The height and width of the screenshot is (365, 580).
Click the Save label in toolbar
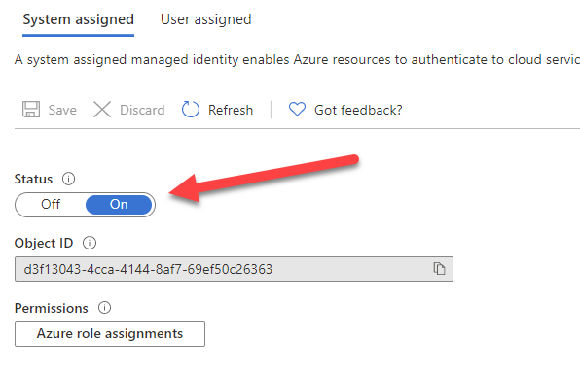pyautogui.click(x=62, y=110)
